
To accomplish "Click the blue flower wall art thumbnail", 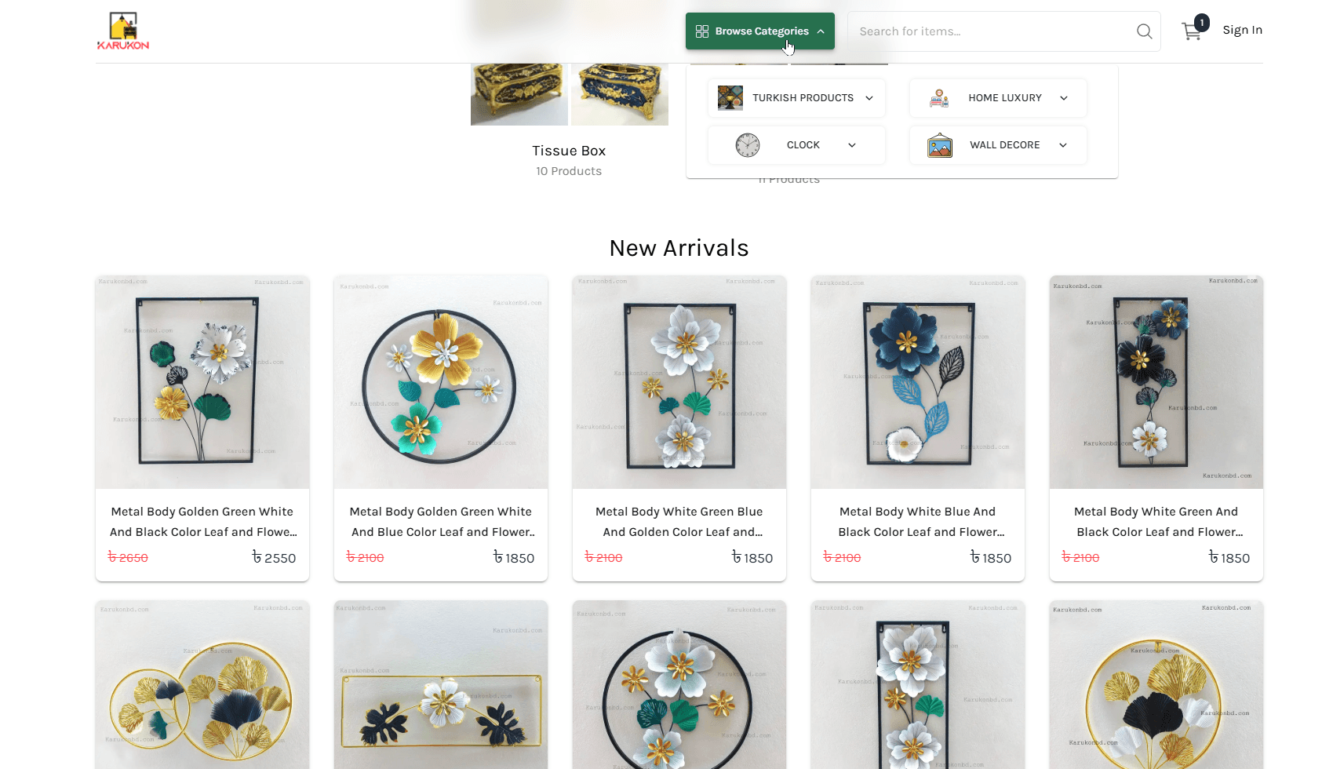I will [x=918, y=381].
